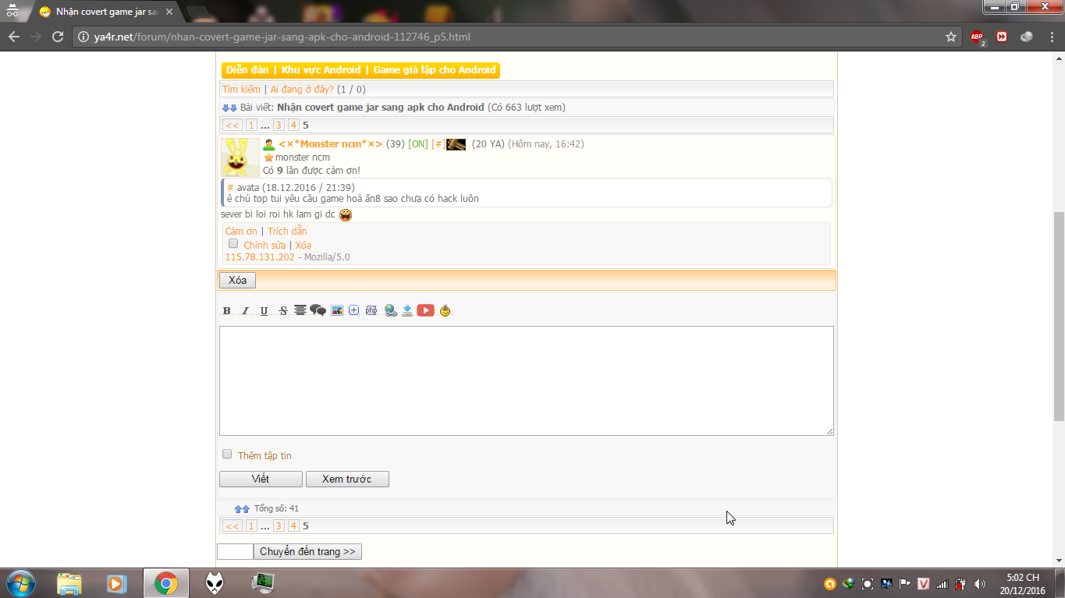The image size is (1065, 598).
Task: Click the Xem trước preview button
Action: pyautogui.click(x=347, y=479)
